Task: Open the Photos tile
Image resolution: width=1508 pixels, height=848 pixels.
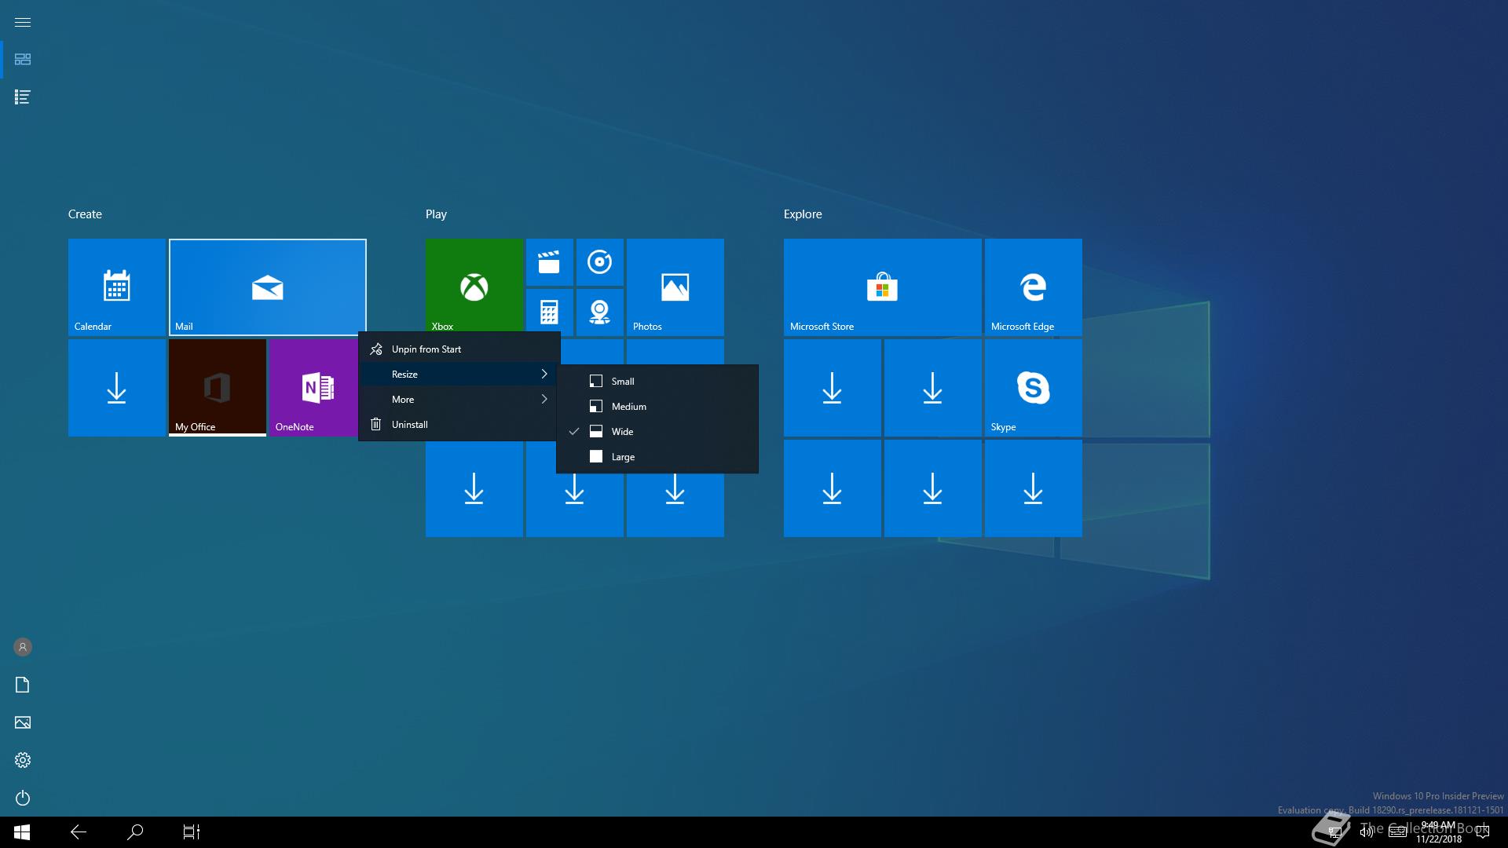Action: pos(675,287)
